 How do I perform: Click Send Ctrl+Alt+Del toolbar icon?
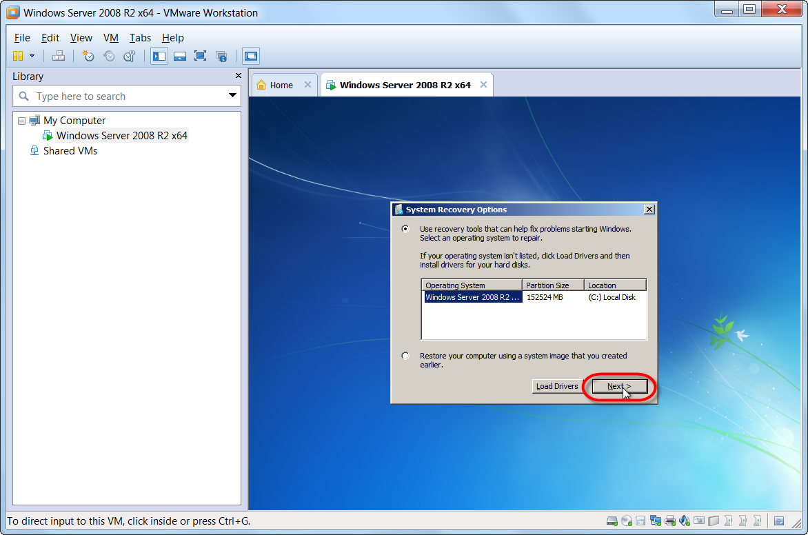(x=59, y=56)
